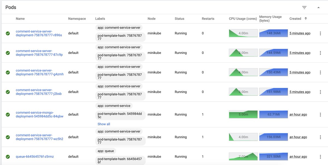
Task: Open actions menu for pod r896s
Action: (320, 33)
